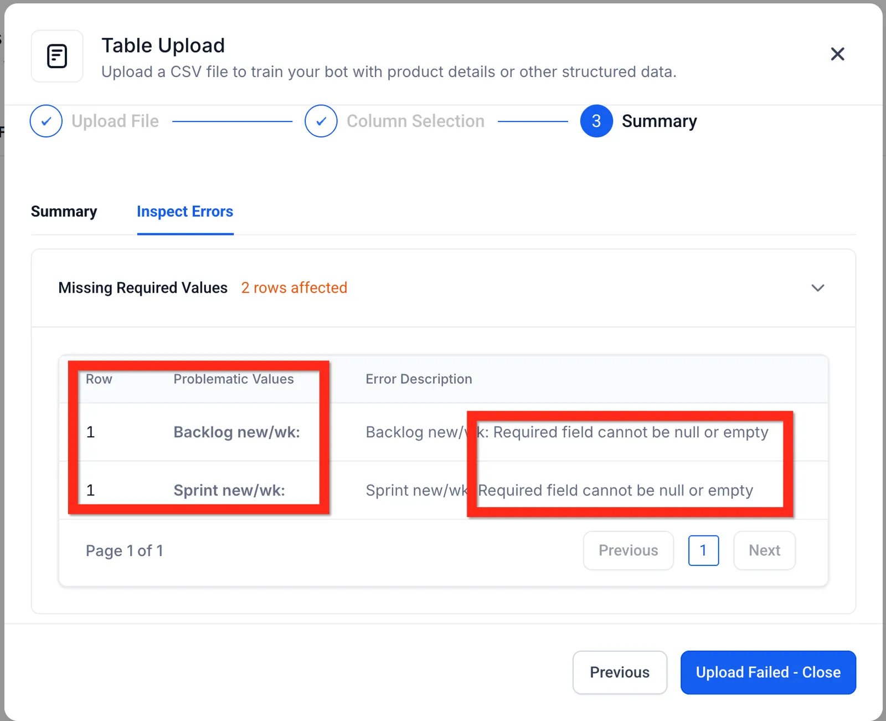Click the Upload File step label
This screenshot has width=886, height=721.
tap(115, 121)
